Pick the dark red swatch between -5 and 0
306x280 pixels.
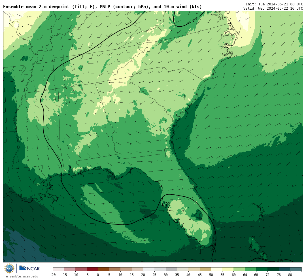[92, 269]
